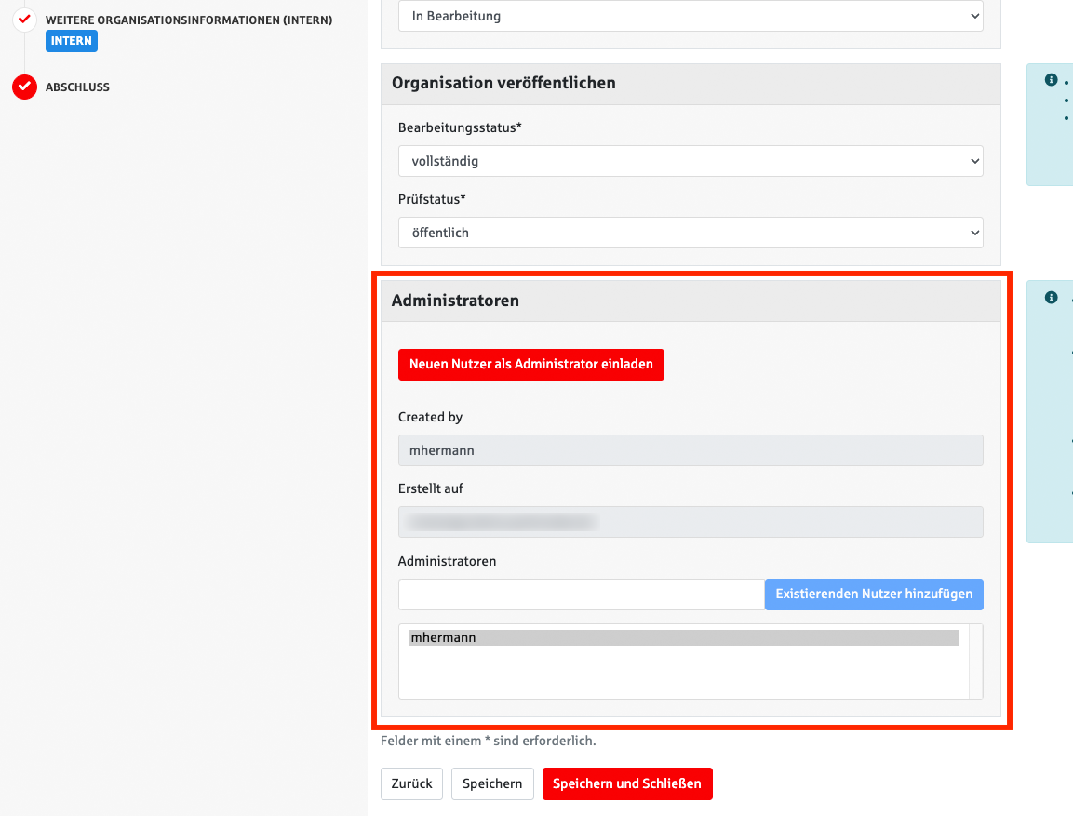Open the Prüfstatus dropdown showing öffentlich

[x=691, y=233]
